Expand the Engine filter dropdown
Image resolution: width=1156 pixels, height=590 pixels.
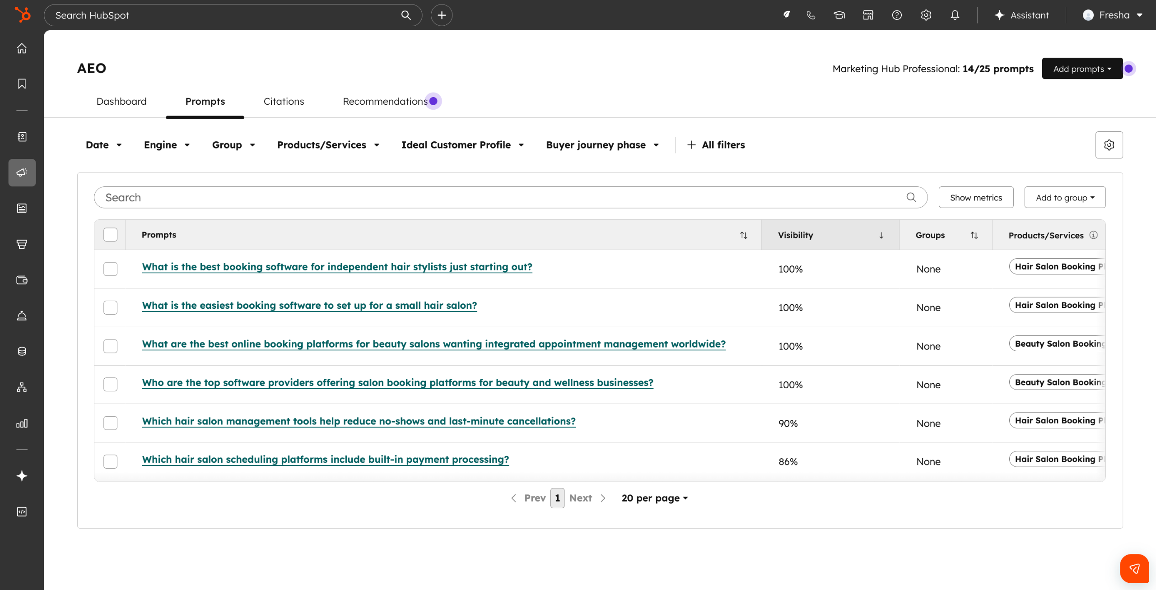click(x=167, y=145)
